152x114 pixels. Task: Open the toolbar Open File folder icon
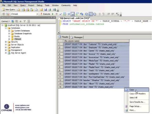tap(41, 10)
